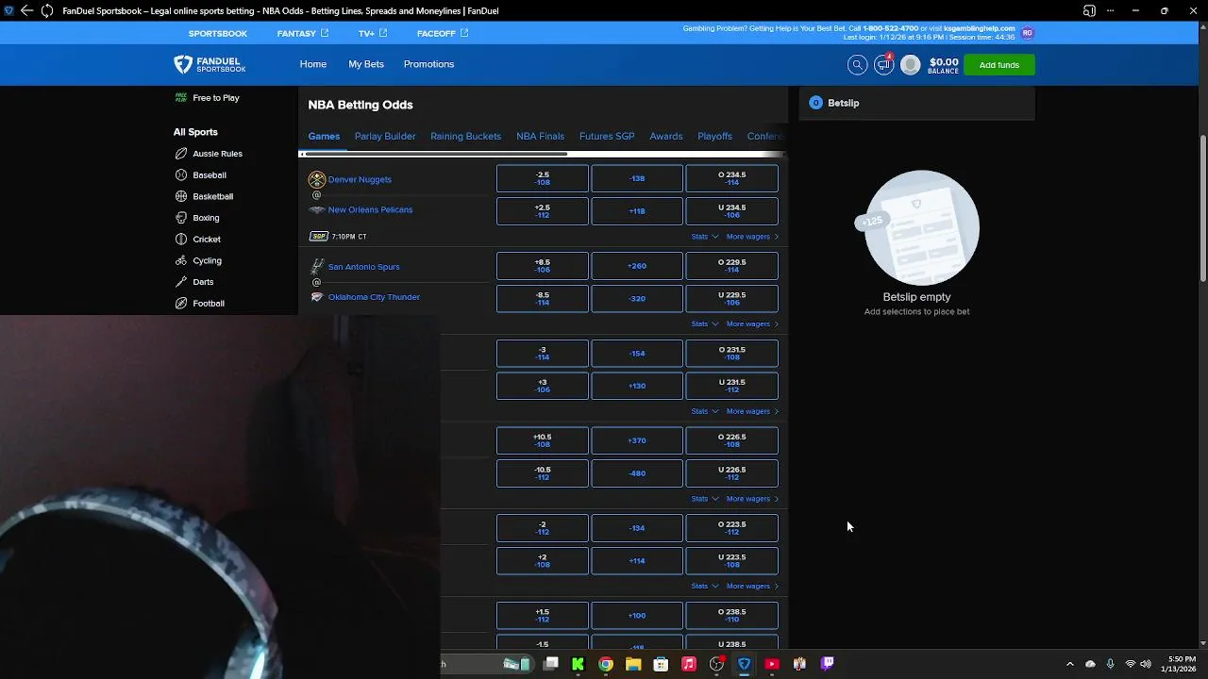Go back with browser back arrow
This screenshot has height=679, width=1208.
[x=26, y=10]
